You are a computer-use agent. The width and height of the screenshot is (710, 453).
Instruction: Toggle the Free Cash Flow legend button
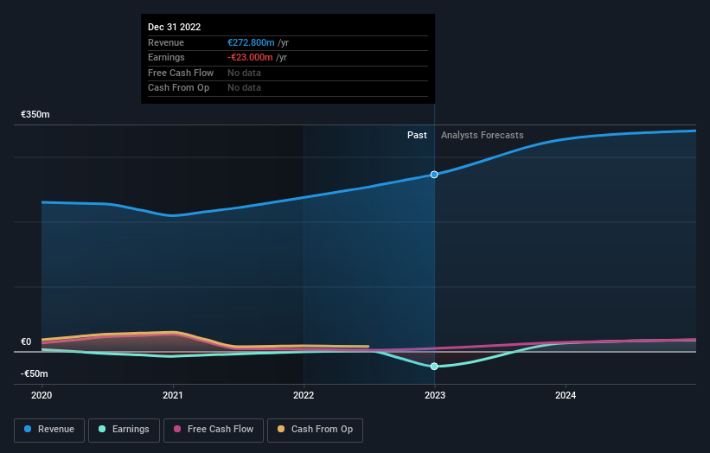(214, 430)
